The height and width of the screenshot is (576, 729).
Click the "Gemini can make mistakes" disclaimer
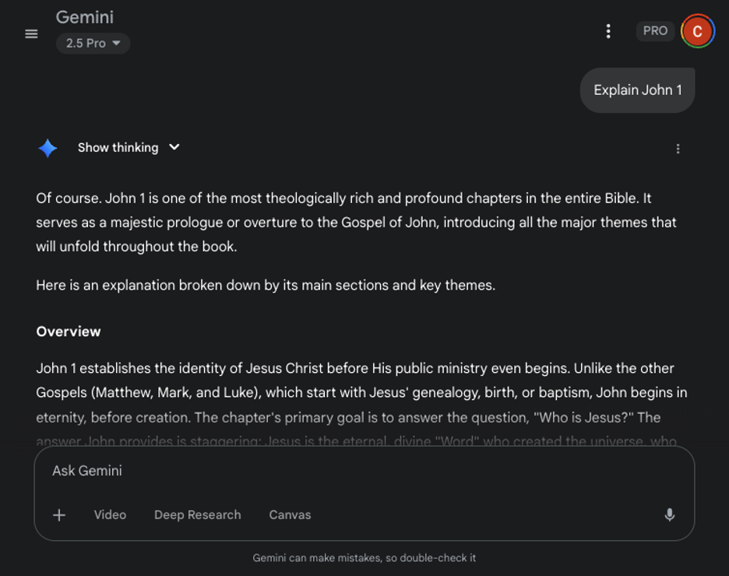[x=364, y=558]
